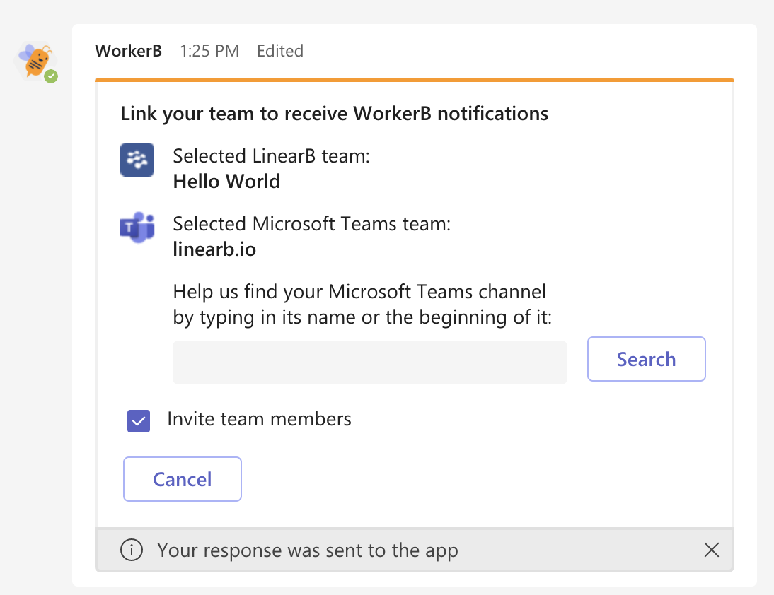The image size is (774, 595).
Task: Click the Edited label
Action: coord(280,51)
